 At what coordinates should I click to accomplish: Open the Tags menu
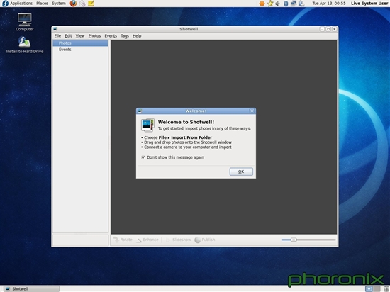125,35
